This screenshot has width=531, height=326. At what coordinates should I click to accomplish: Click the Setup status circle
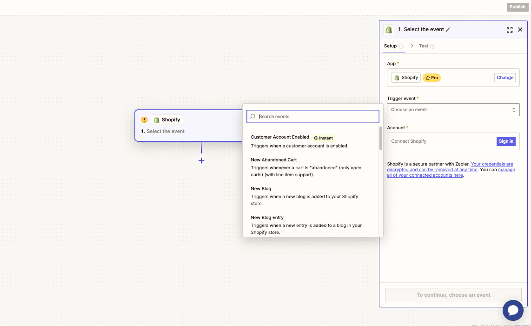401,46
